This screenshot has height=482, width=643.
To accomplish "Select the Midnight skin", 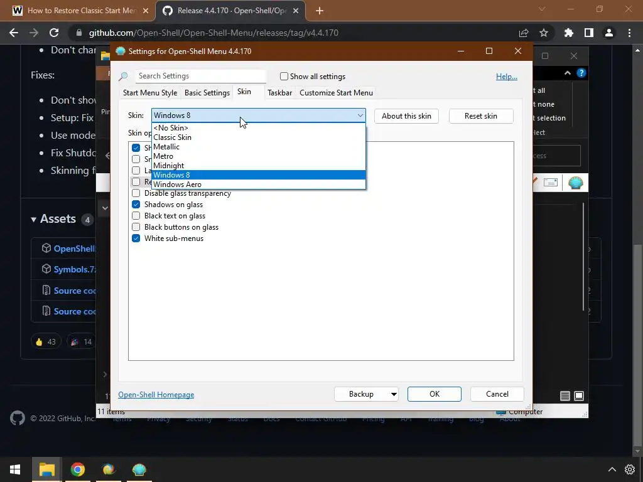I will pyautogui.click(x=258, y=166).
